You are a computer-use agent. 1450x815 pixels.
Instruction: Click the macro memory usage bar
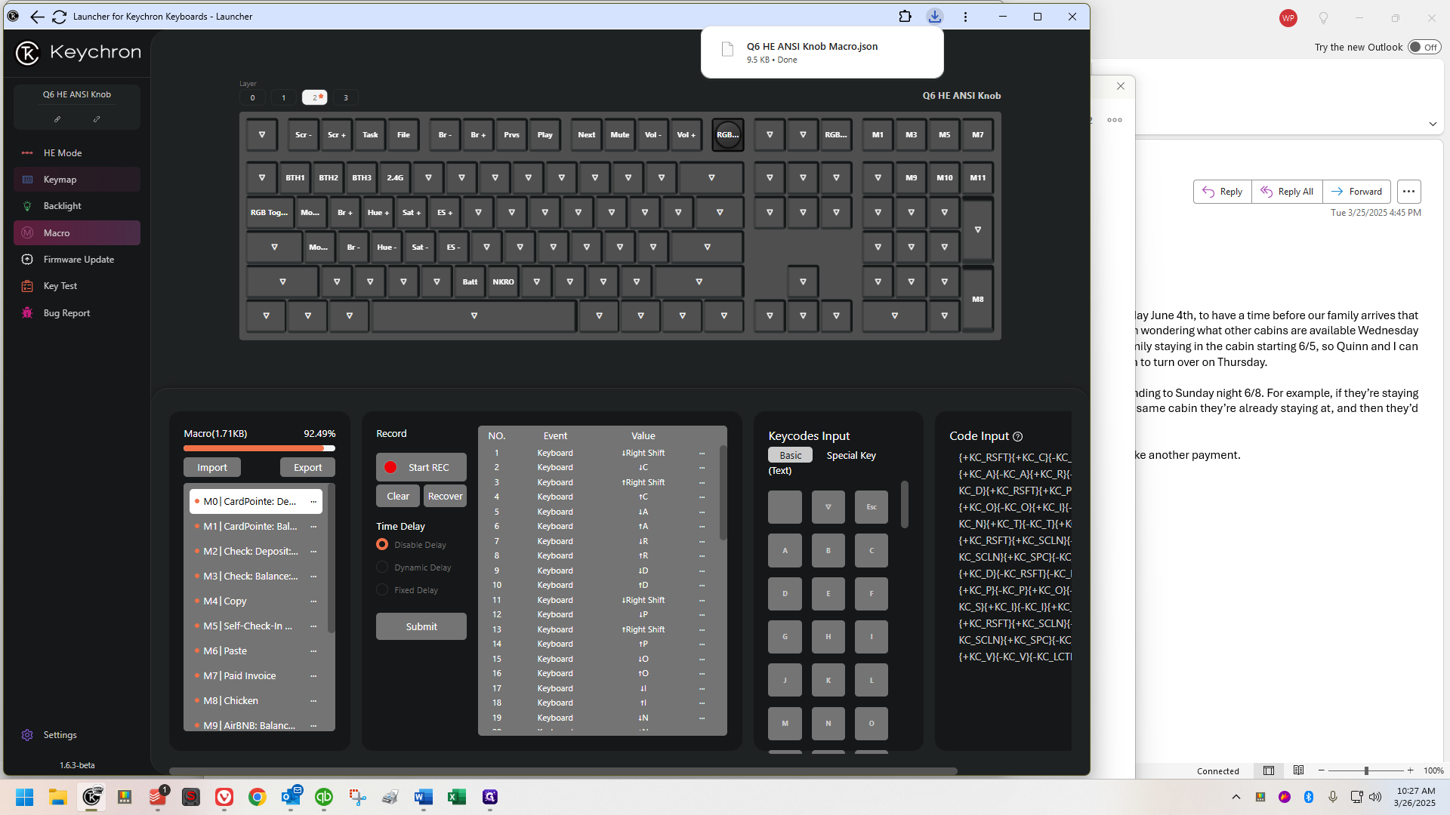point(259,449)
